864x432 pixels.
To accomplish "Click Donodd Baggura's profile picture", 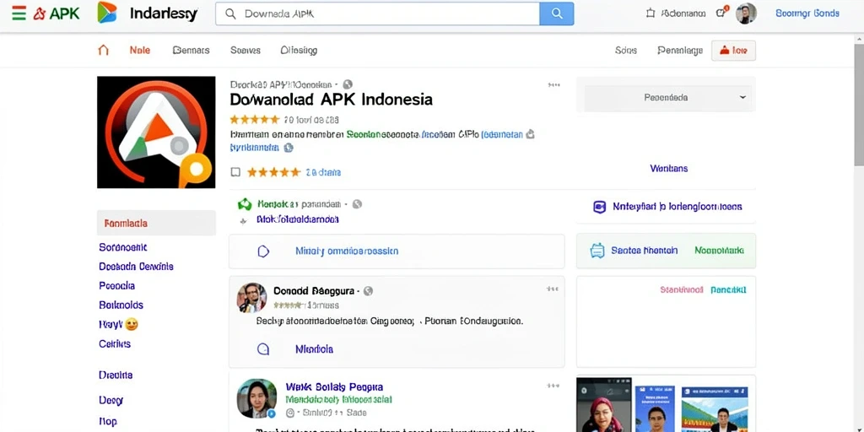I will [251, 298].
